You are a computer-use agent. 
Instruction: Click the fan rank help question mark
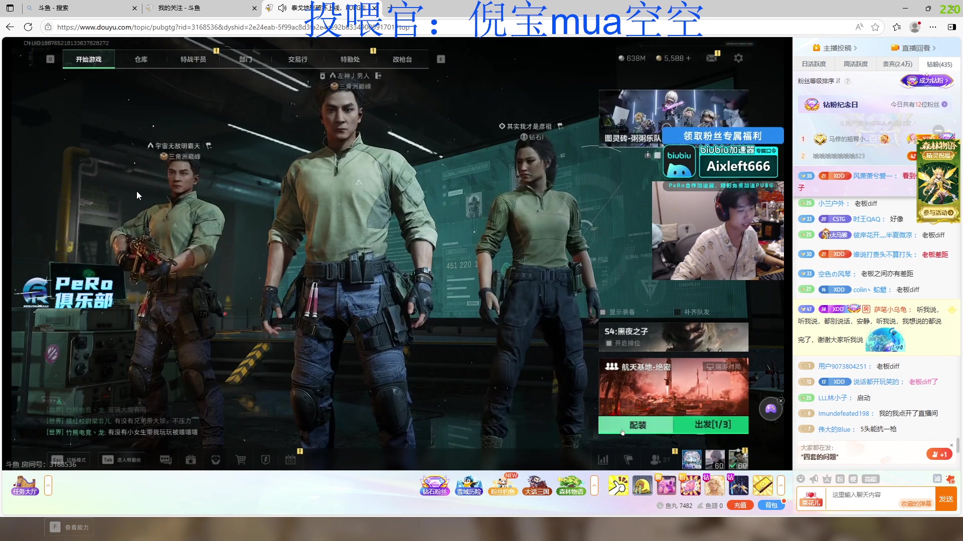(848, 81)
